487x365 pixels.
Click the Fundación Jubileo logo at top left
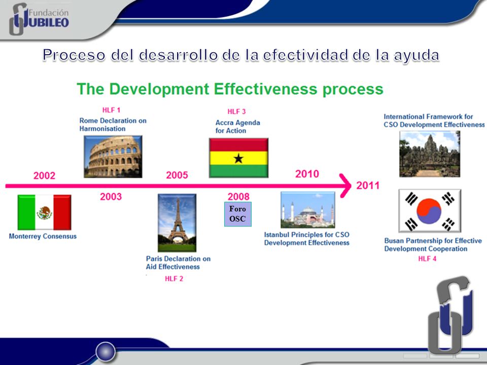[39, 19]
